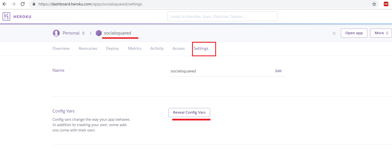392x149 pixels.
Task: Bookmark page using the star icon
Action: coord(374,4)
